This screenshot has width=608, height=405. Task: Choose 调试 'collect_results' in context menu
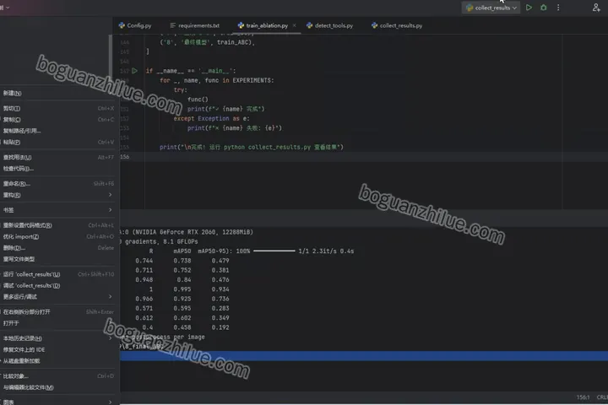pos(58,286)
